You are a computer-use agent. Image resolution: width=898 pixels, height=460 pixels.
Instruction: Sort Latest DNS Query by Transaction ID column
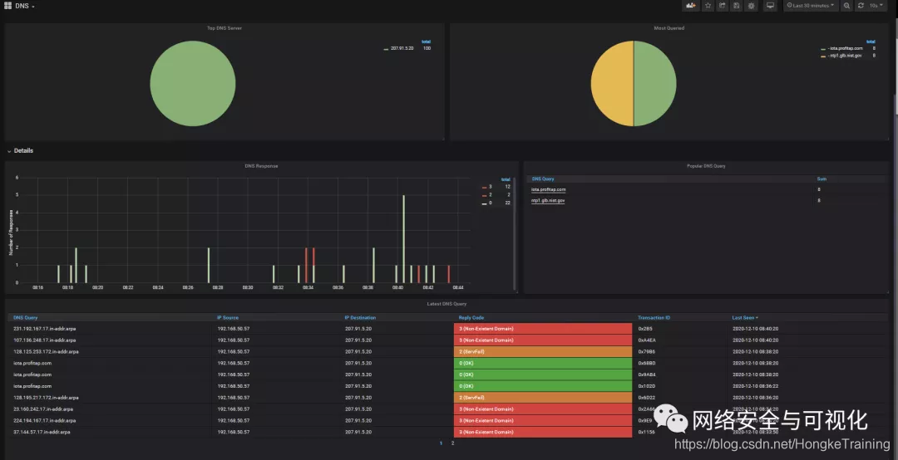click(654, 317)
